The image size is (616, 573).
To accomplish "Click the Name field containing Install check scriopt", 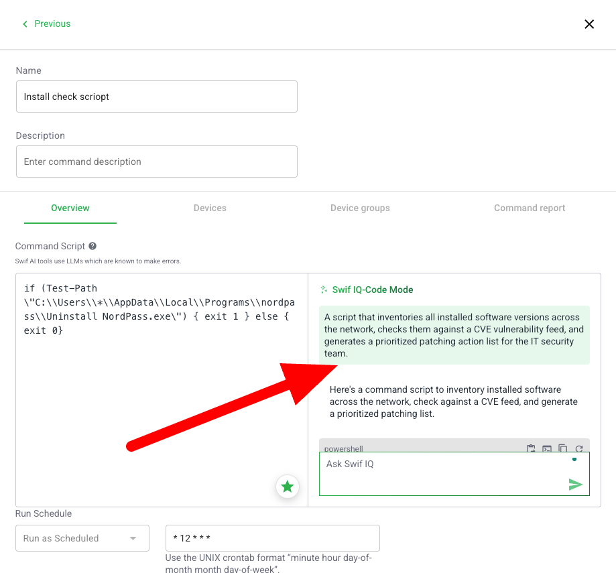I will [156, 97].
